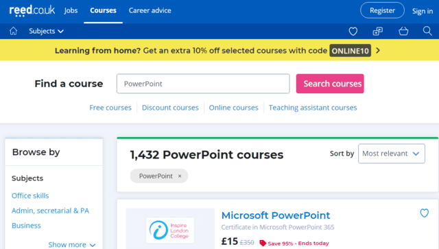This screenshot has height=249, width=439.
Task: Open the Free courses link
Action: coord(110,108)
